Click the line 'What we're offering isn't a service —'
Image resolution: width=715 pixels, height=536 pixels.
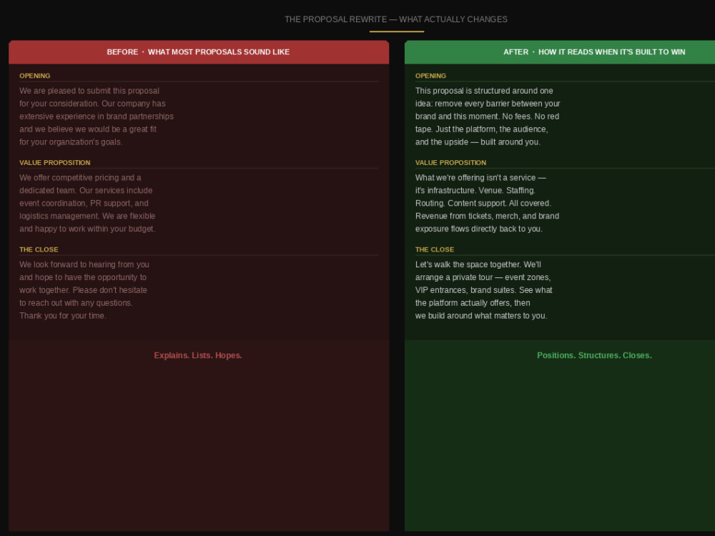[x=480, y=178]
